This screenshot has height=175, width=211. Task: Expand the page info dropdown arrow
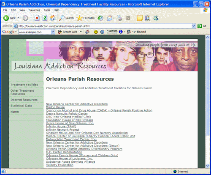124,32
